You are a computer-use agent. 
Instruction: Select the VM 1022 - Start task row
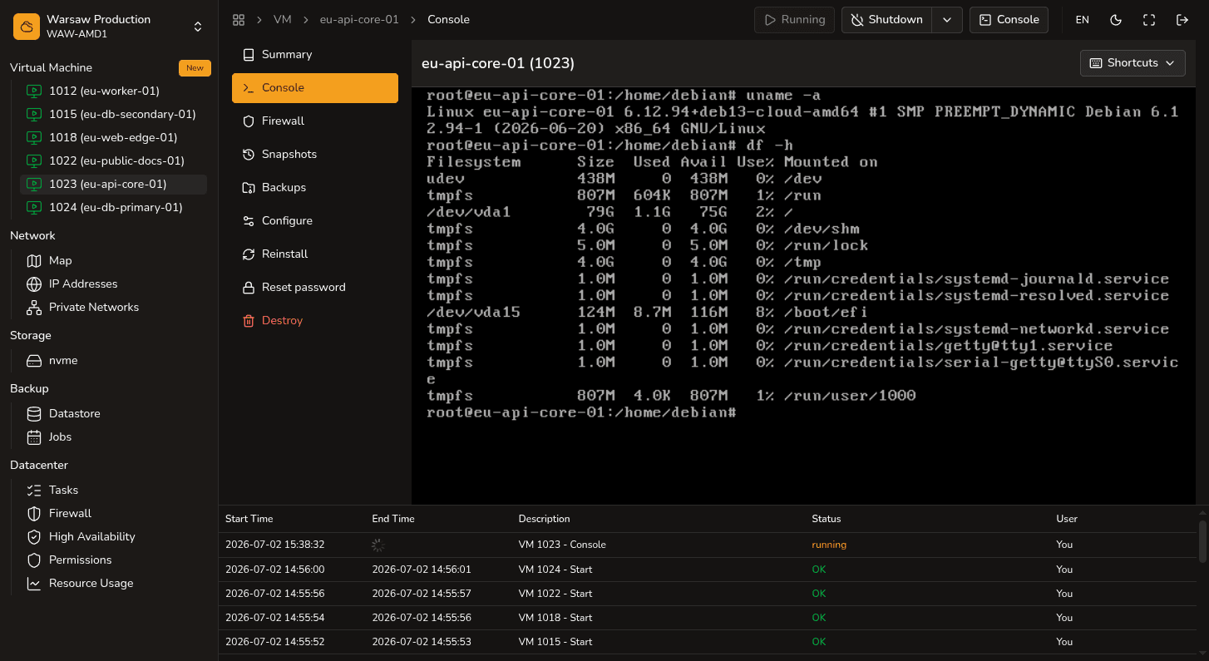pos(708,594)
